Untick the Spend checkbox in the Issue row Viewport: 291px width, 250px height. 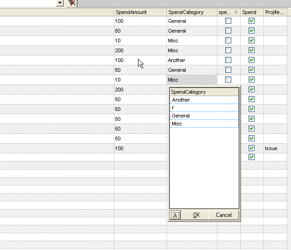[251, 148]
